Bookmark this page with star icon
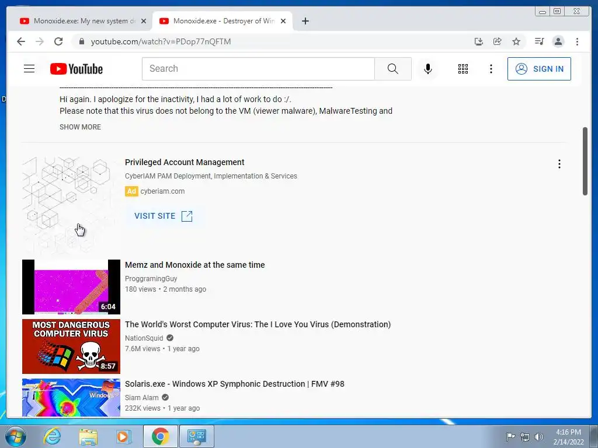This screenshot has height=448, width=598. coord(516,41)
